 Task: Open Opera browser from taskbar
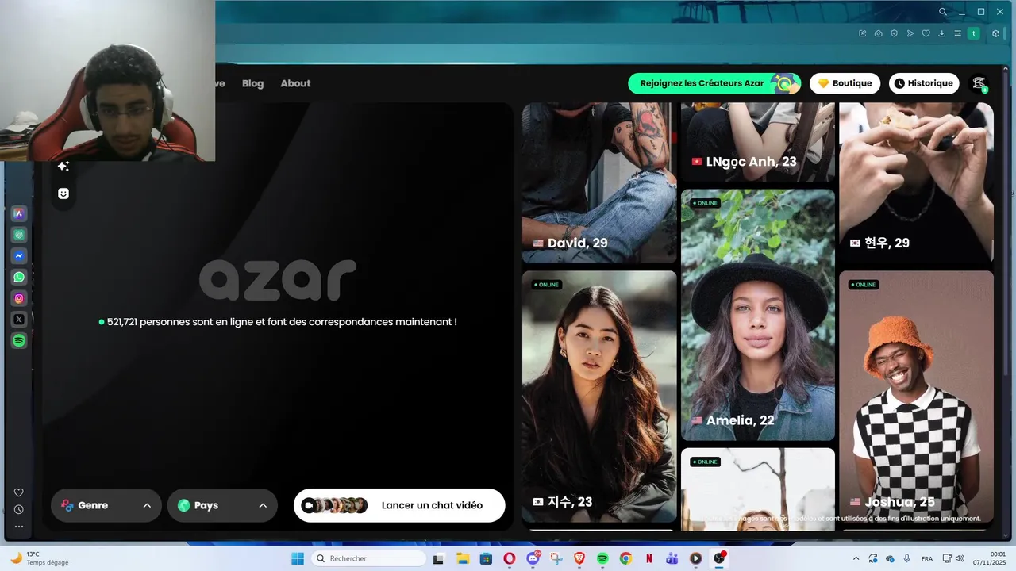tap(510, 558)
